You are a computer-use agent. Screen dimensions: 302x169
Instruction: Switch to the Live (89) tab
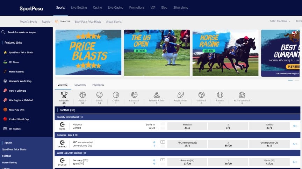(63, 85)
